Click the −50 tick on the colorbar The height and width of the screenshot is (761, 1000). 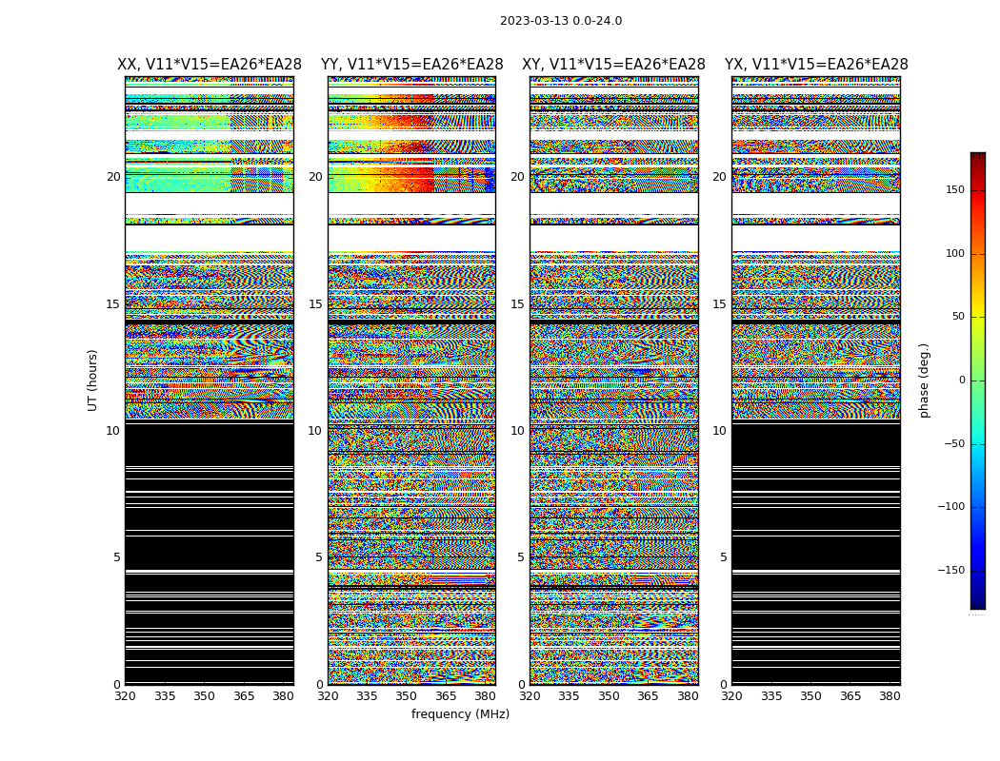point(953,444)
